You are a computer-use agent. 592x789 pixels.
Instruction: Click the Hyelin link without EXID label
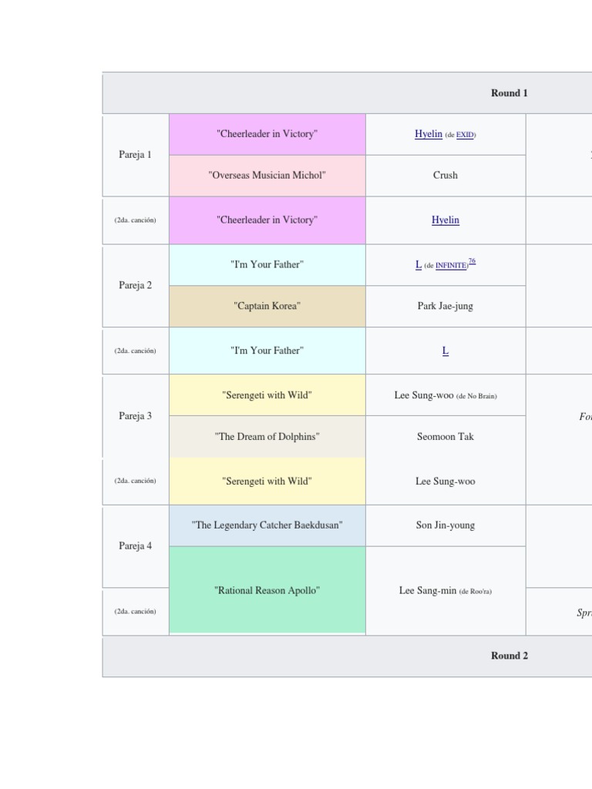(x=445, y=220)
